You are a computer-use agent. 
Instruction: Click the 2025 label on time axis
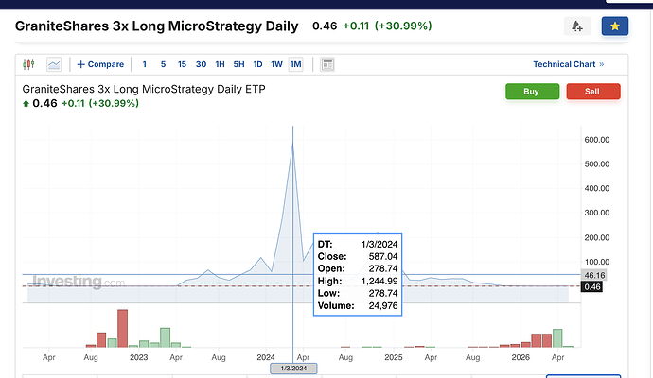pyautogui.click(x=393, y=357)
